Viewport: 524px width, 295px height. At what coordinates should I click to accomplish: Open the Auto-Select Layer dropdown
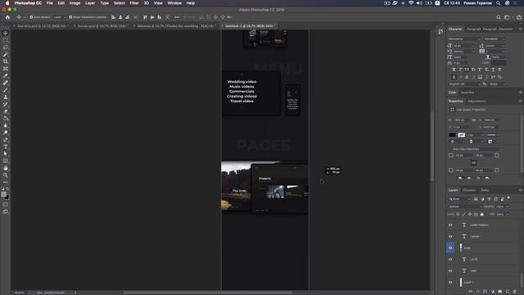pos(60,17)
